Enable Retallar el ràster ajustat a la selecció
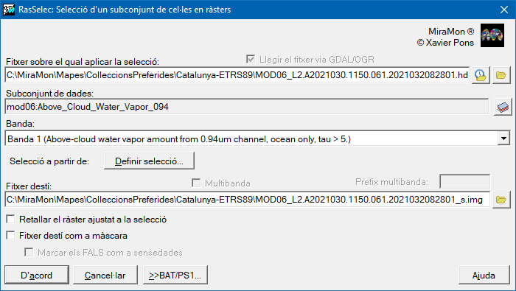This screenshot has width=516, height=291. 10,220
